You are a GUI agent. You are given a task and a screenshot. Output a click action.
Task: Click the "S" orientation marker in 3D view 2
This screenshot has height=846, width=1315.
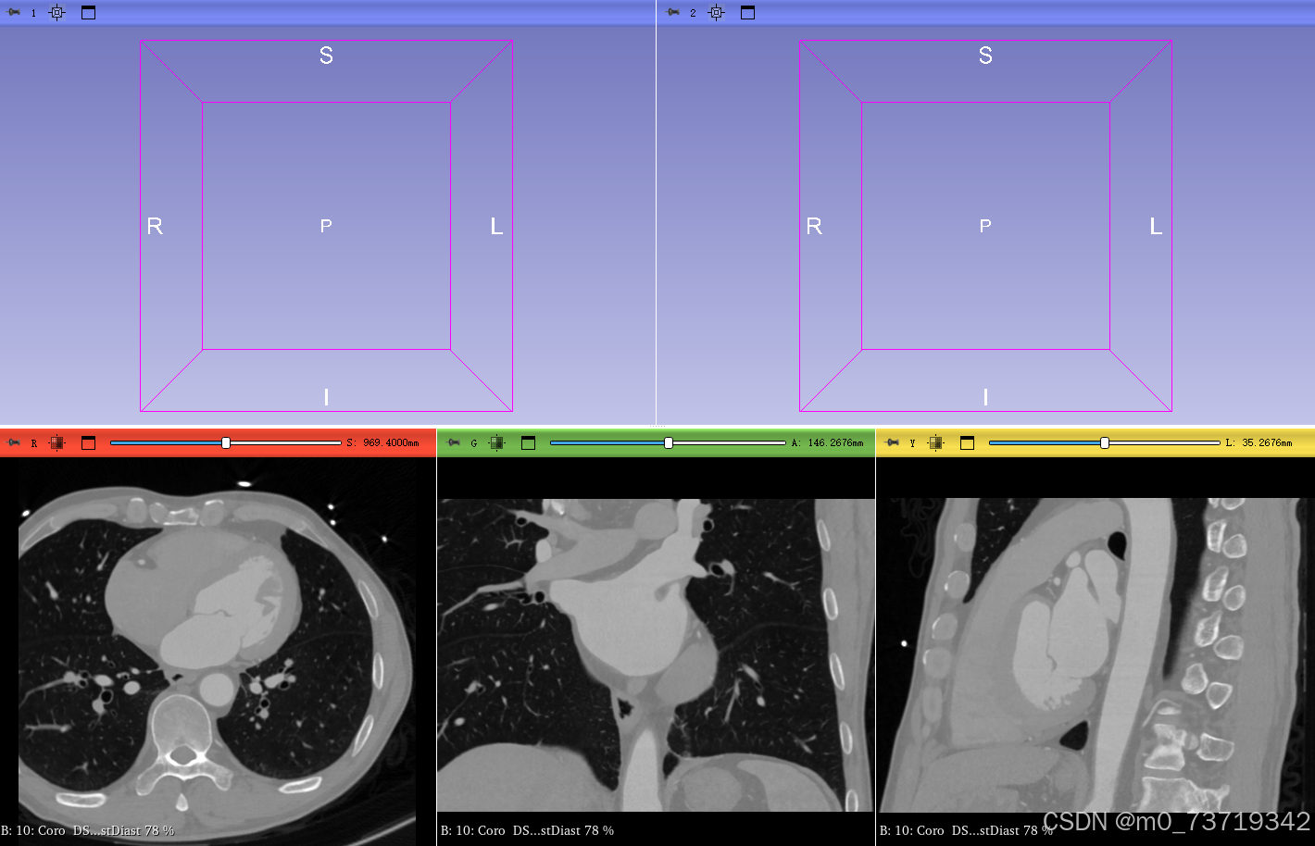985,56
